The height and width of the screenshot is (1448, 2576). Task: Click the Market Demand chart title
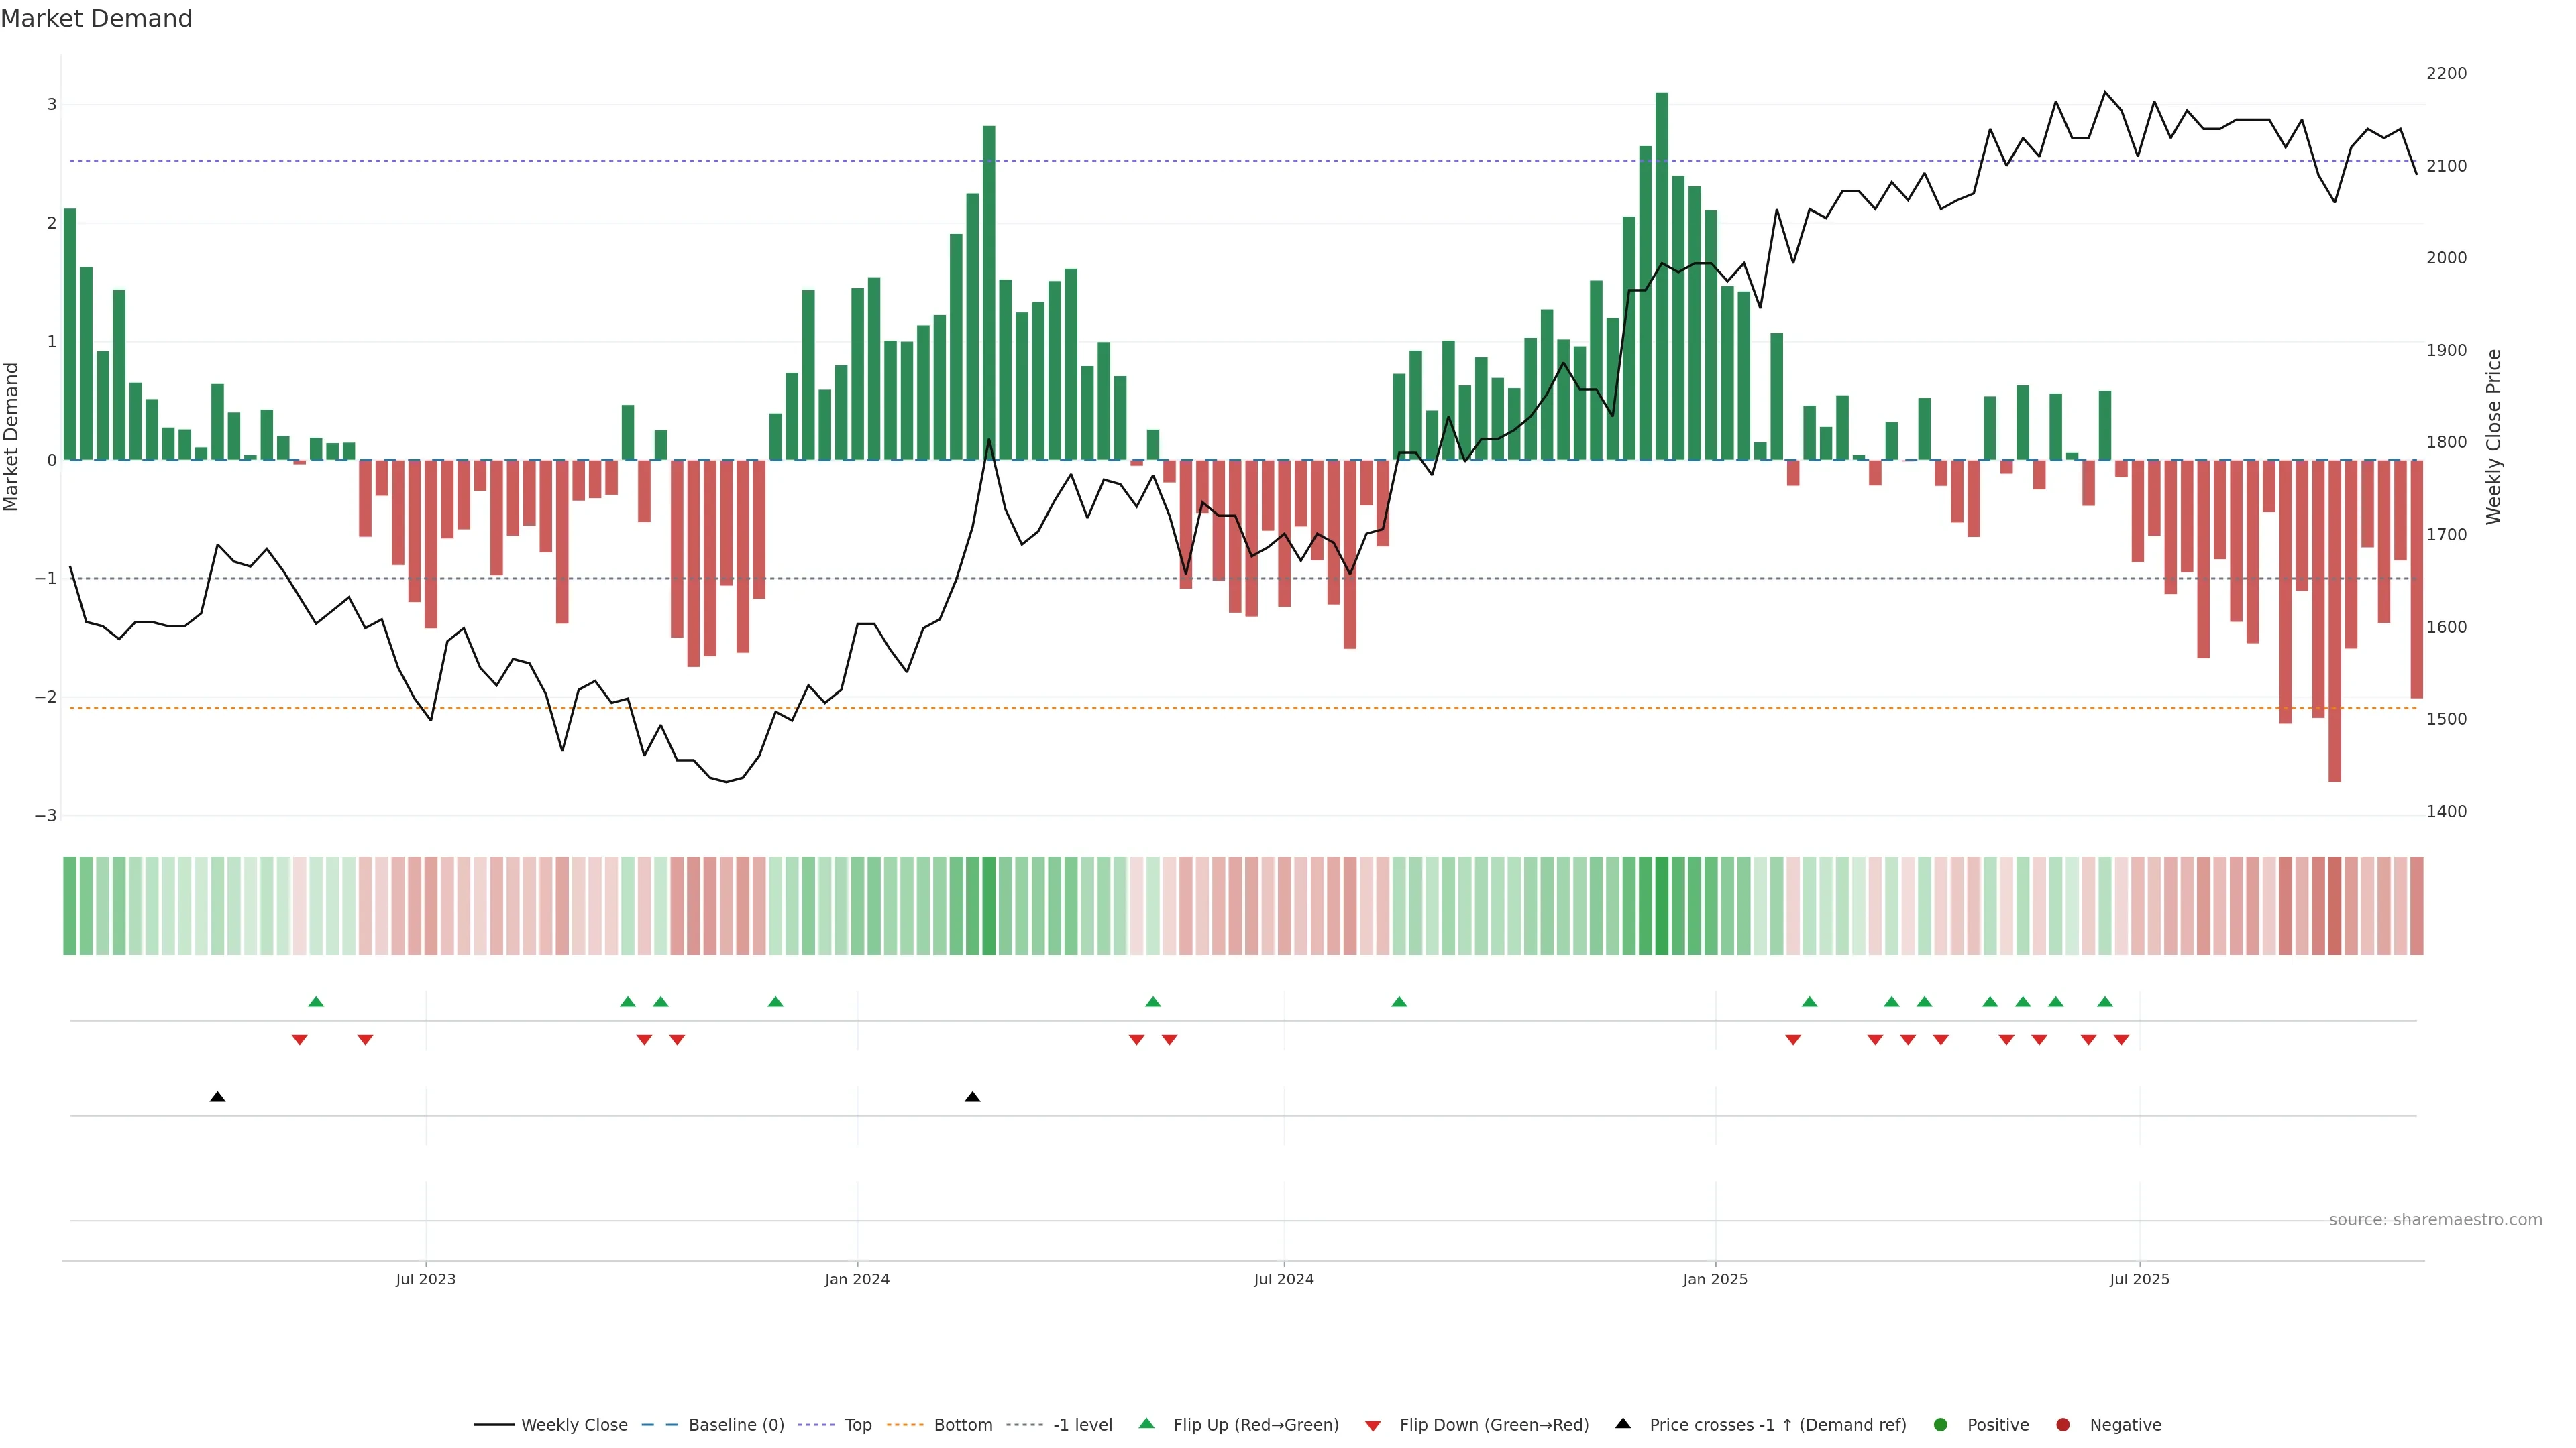point(96,19)
